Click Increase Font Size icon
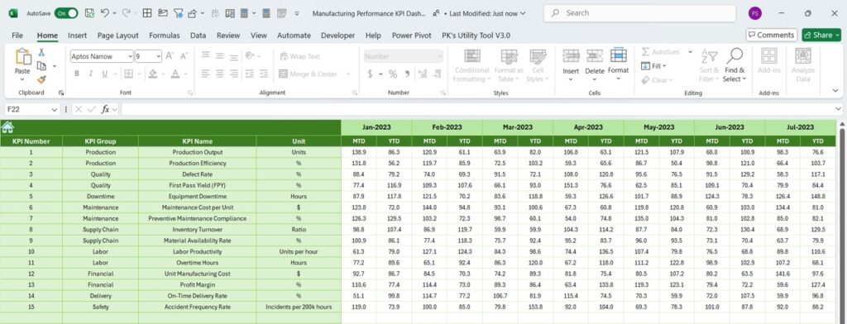This screenshot has width=847, height=324. 170,55
